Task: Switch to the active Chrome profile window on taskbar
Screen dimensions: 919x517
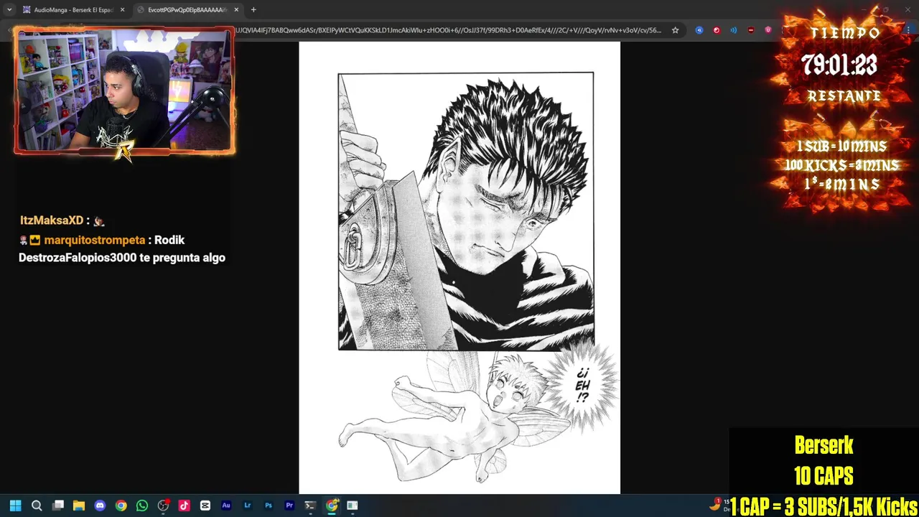Action: pyautogui.click(x=332, y=506)
